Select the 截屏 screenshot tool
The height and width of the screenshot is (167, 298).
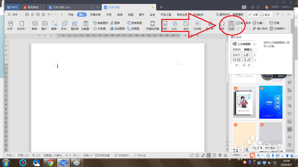(x=55, y=25)
